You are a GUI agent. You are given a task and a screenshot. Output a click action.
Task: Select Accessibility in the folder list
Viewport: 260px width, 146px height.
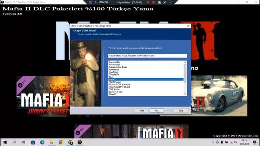[x=114, y=62]
